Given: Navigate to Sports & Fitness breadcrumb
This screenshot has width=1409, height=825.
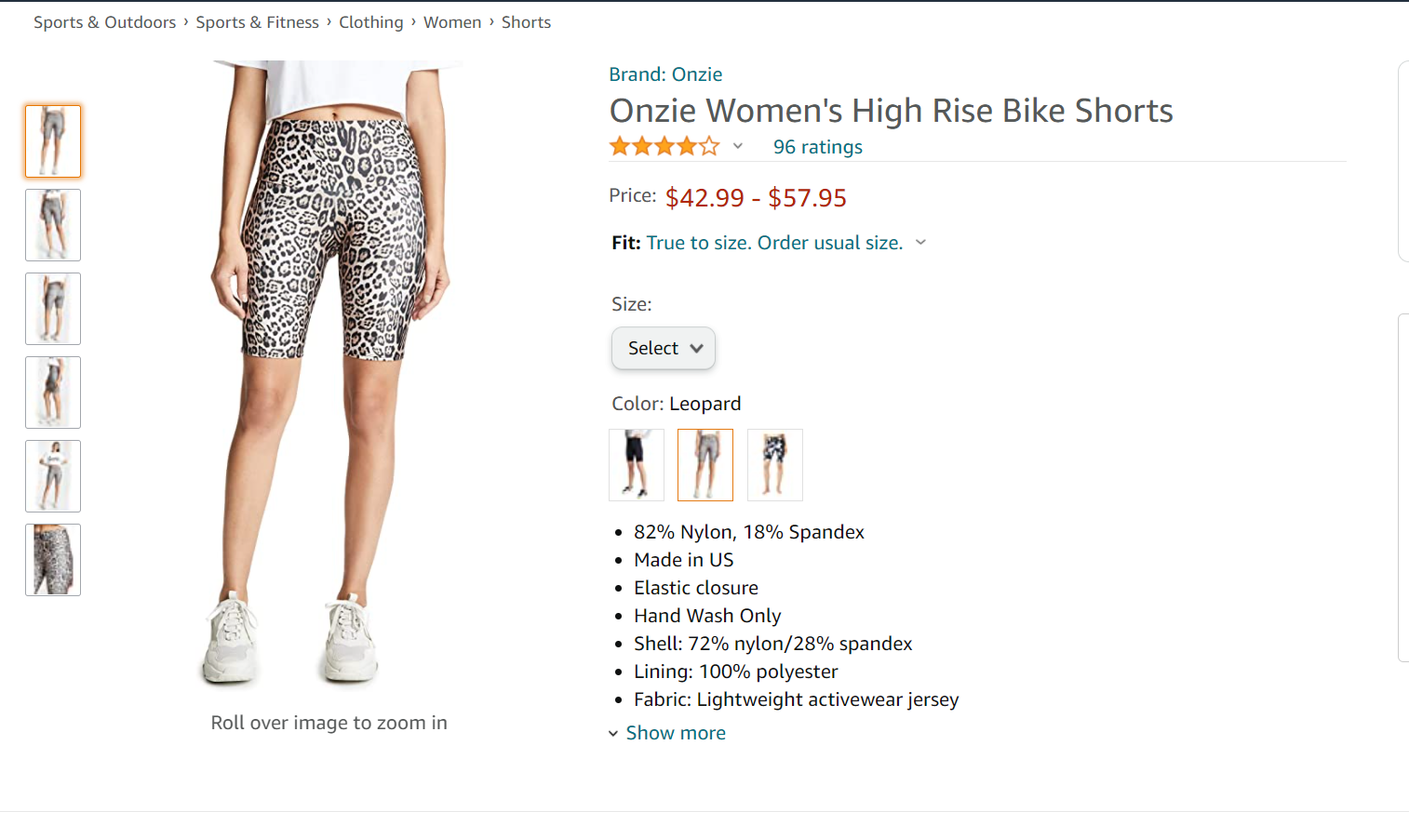Looking at the screenshot, I should 257,22.
